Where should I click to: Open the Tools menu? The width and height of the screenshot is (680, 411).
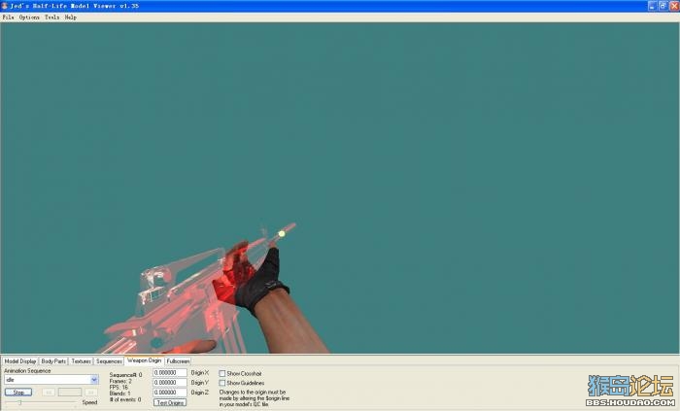pos(52,17)
